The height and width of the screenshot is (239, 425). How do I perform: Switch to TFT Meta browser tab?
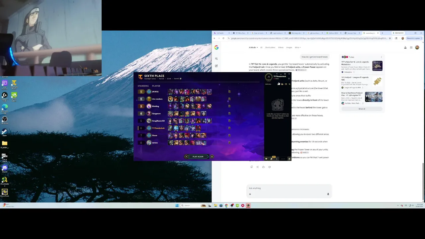click(240, 33)
